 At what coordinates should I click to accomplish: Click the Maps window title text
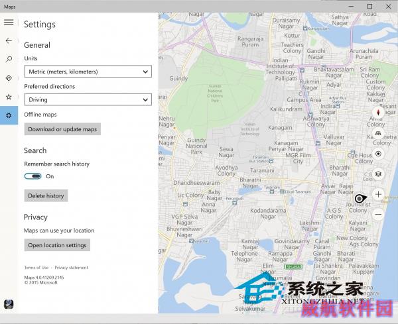pos(10,7)
